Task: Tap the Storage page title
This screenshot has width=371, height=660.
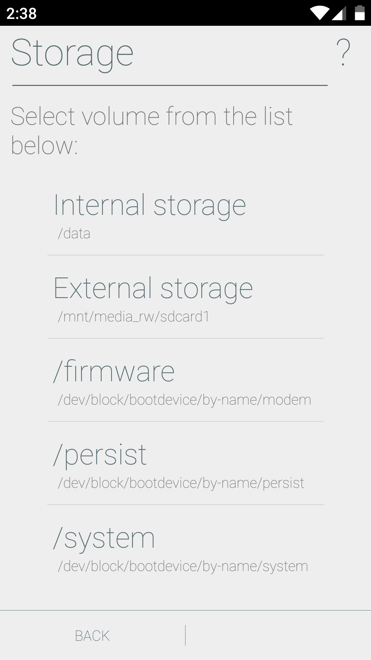Action: click(72, 53)
